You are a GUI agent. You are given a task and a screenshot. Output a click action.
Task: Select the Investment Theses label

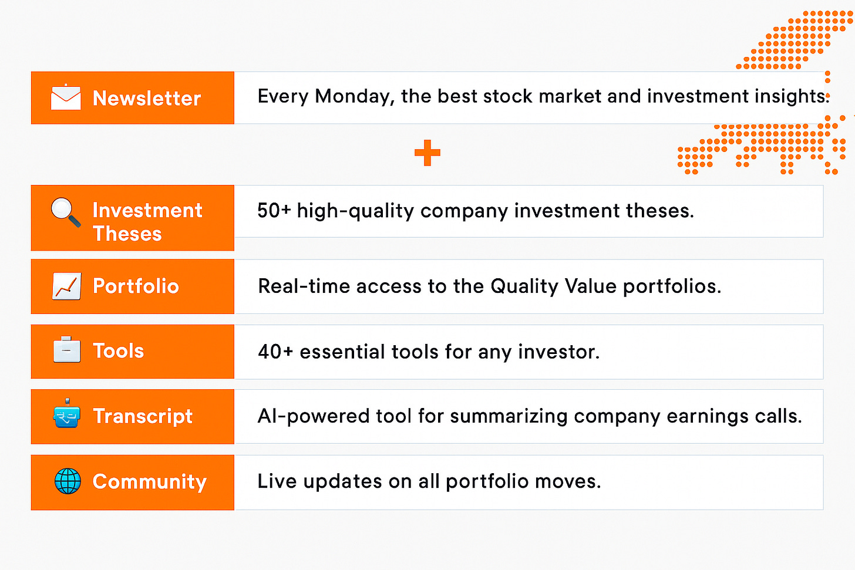(x=147, y=222)
